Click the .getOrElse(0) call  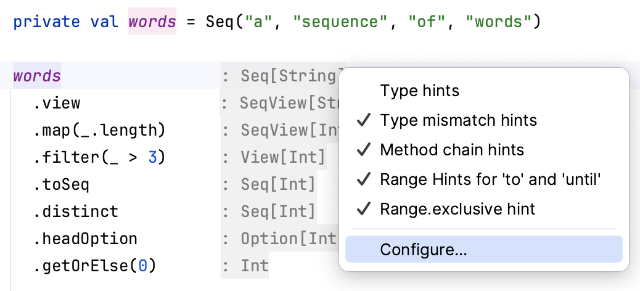click(94, 266)
